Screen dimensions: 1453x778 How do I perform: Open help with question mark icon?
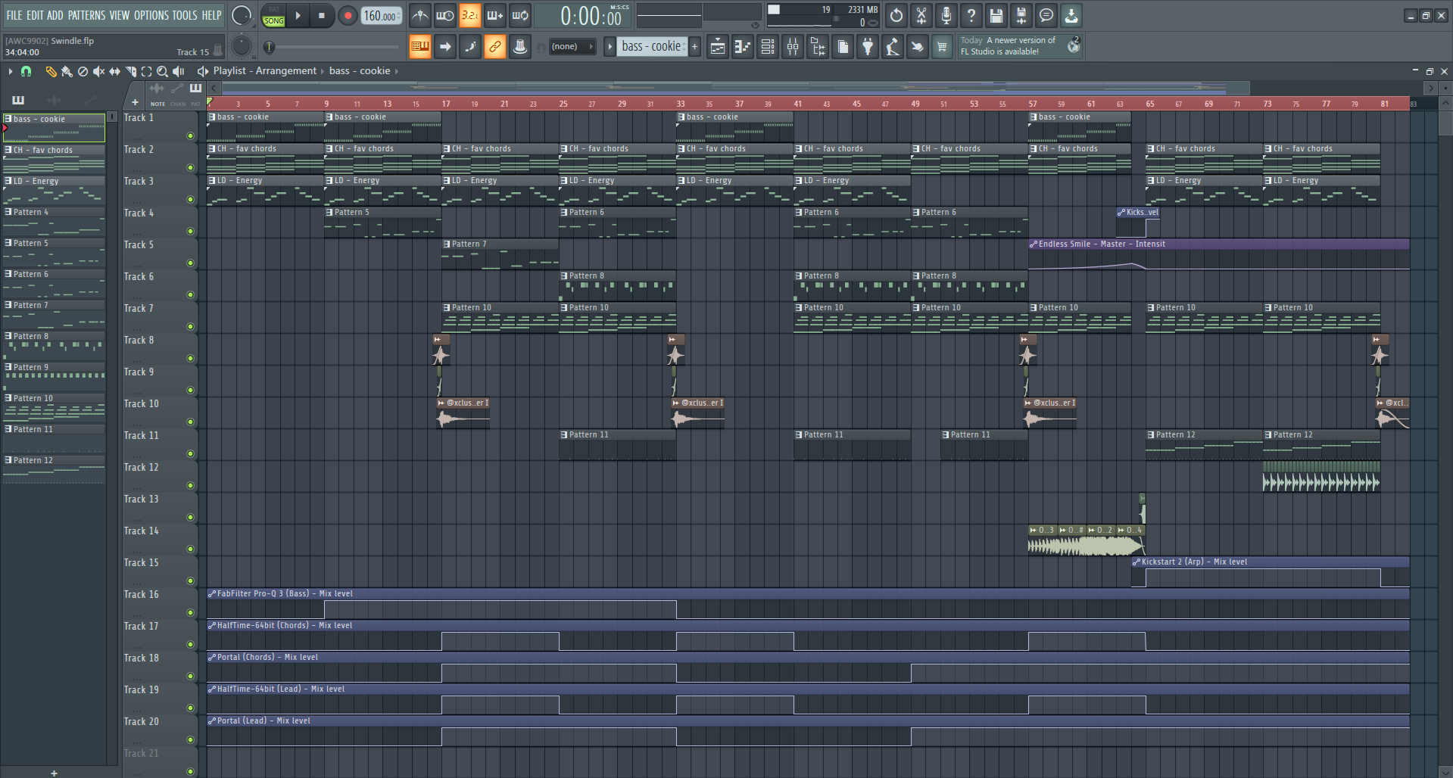pos(971,15)
